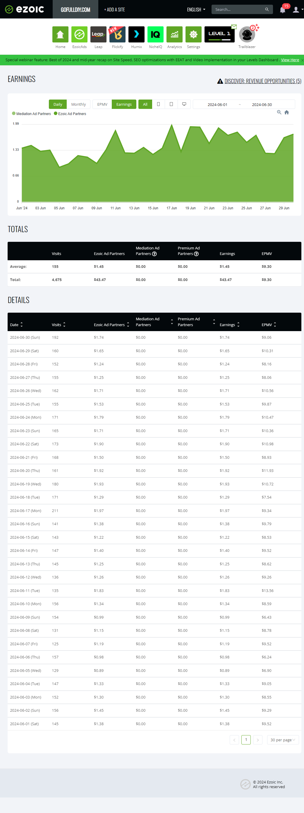The width and height of the screenshot is (304, 813).
Task: Click the total visits 4,675 value
Action: [x=57, y=280]
